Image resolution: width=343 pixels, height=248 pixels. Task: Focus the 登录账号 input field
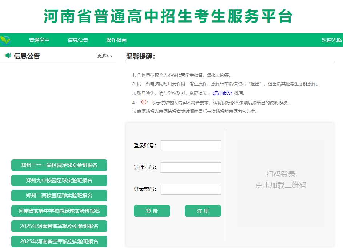[191, 145]
